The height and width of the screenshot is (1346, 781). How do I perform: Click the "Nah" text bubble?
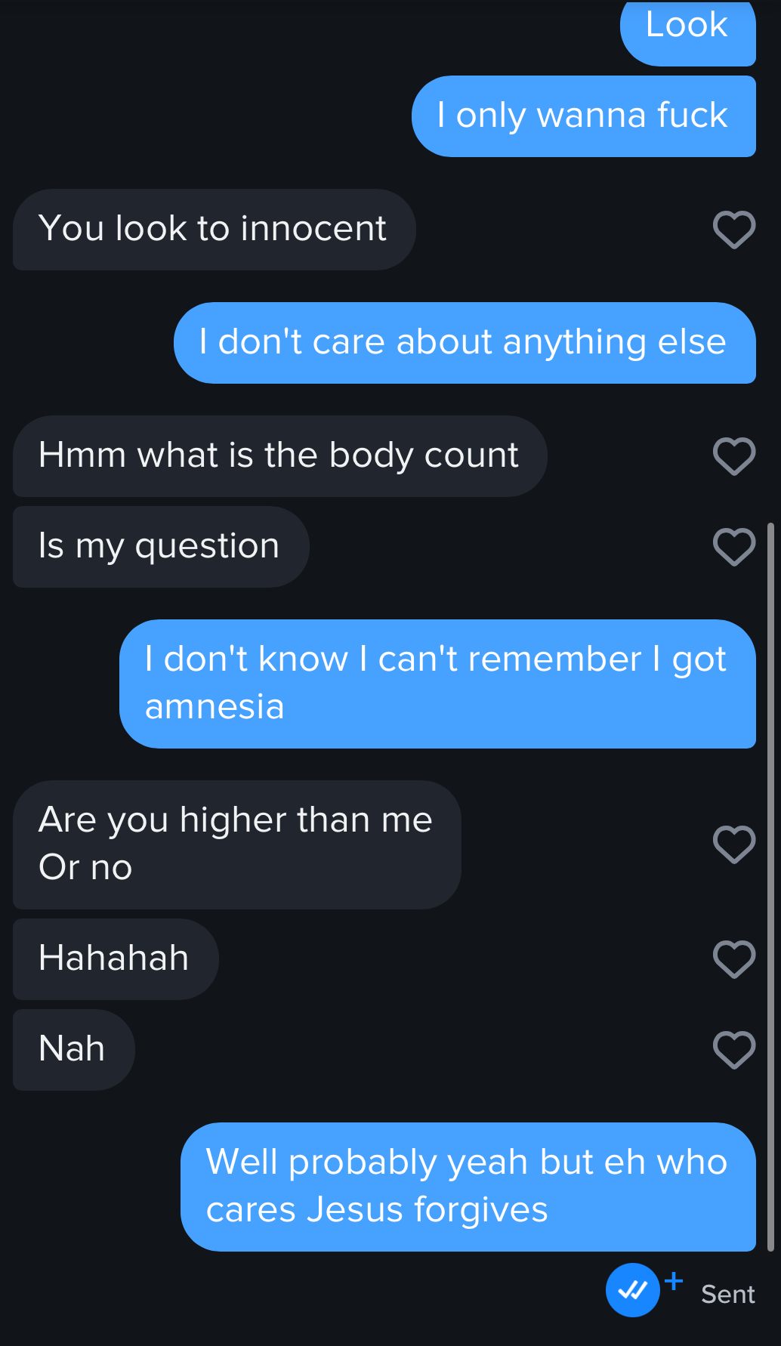(73, 1050)
